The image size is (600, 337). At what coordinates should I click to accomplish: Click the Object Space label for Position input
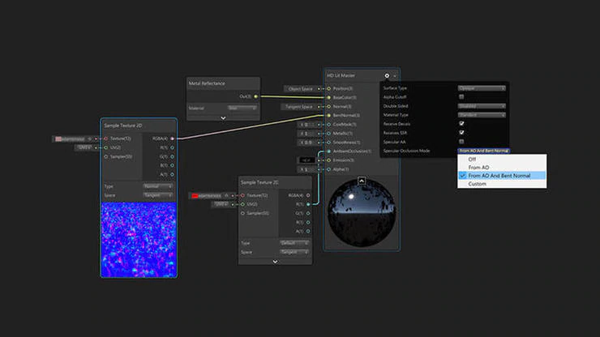tap(300, 89)
